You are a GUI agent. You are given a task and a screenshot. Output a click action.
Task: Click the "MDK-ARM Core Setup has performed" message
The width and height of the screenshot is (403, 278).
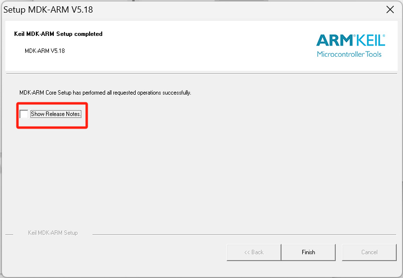point(73,93)
